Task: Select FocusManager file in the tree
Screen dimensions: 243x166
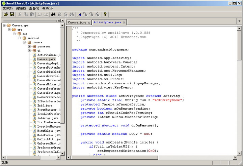Action: 48,110
